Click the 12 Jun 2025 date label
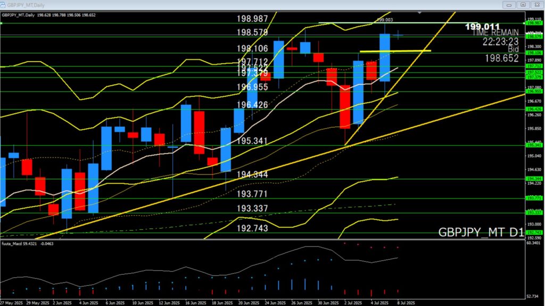Screen dimensions: 545x306 coord(169,303)
